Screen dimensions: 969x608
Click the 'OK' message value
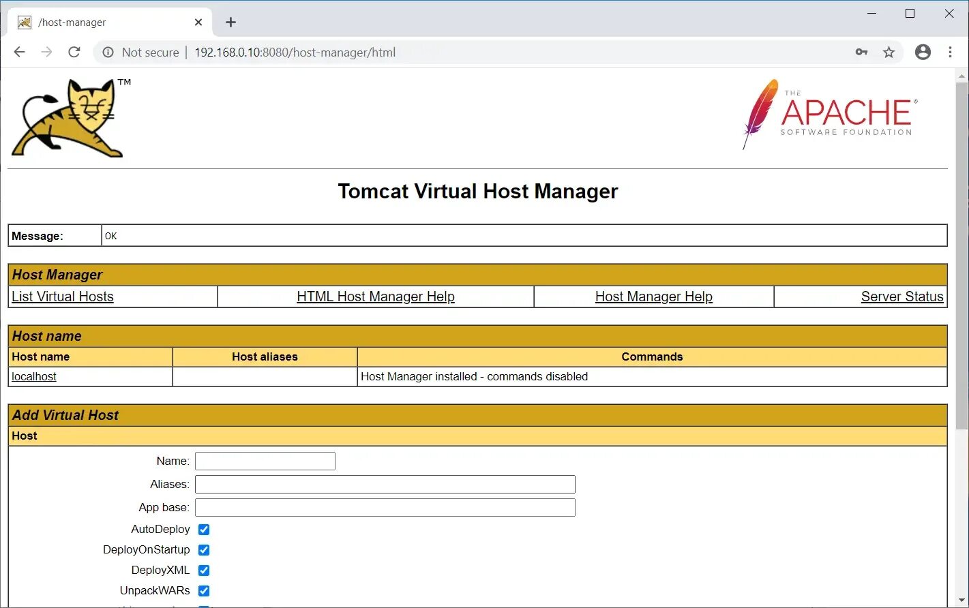[x=111, y=236]
